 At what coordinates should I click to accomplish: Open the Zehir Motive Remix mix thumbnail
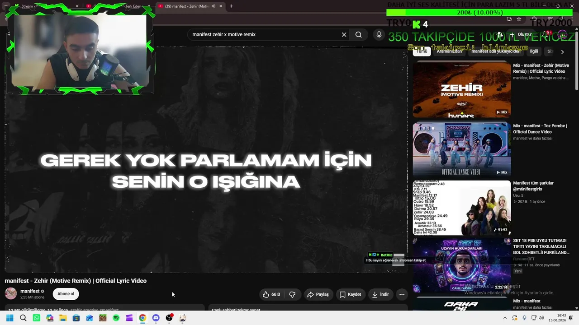461,90
